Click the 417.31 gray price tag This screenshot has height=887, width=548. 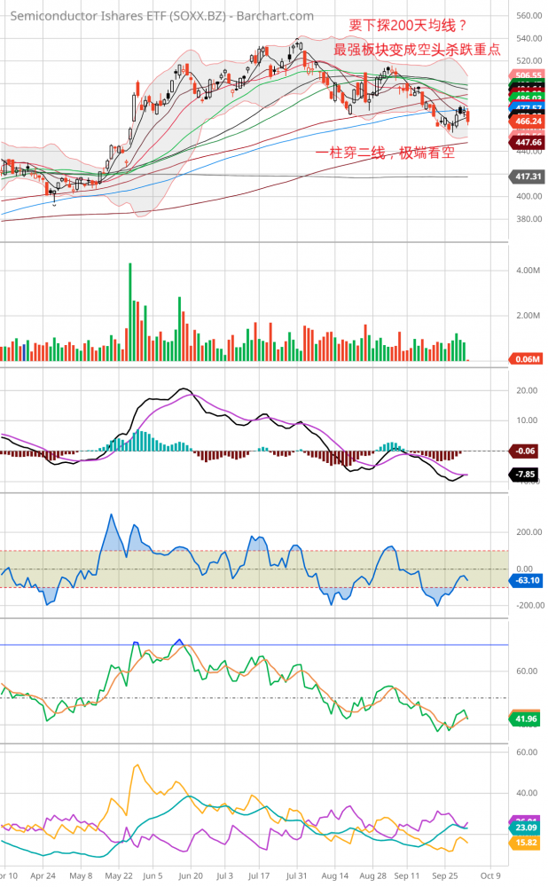[x=528, y=177]
